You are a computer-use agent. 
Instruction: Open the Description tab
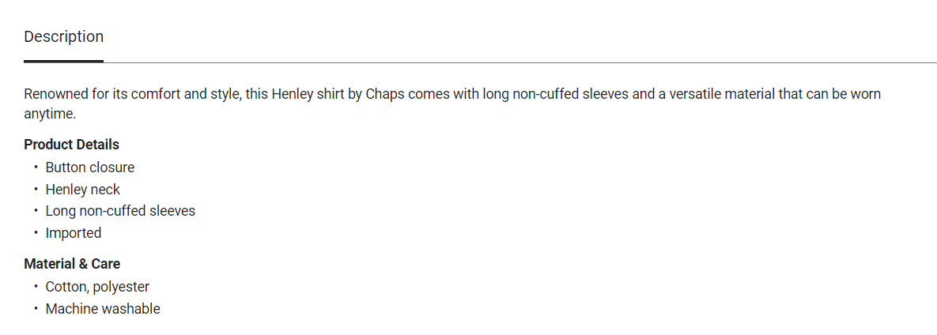63,37
